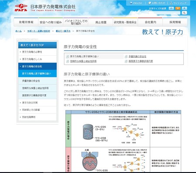The width and height of the screenshot is (196, 173).
Task: Click the 原子力発電の安全性 page heading
Action: click(x=80, y=47)
